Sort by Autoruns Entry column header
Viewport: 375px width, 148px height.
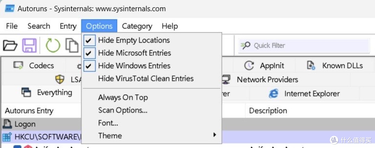click(x=29, y=111)
